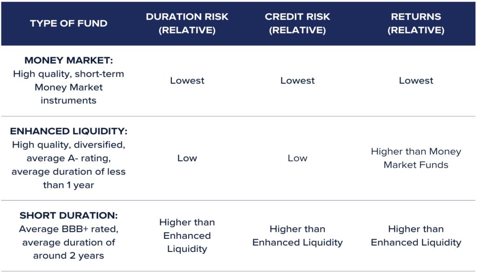Click Short Duration credit risk cell
Screen dimensions: 477x273
tap(297, 236)
